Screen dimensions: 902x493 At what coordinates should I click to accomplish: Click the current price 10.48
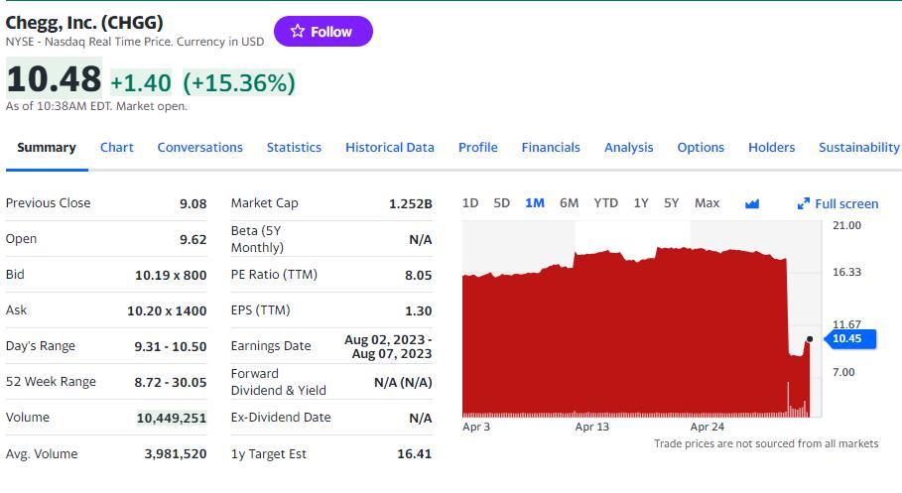pos(54,78)
